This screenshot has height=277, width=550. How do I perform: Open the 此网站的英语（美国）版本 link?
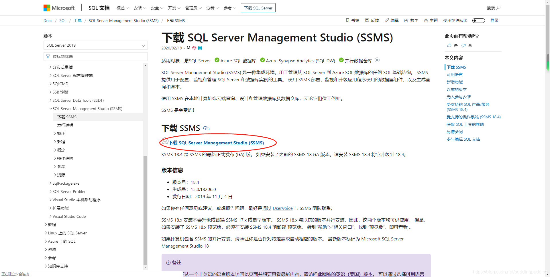tap(345, 274)
